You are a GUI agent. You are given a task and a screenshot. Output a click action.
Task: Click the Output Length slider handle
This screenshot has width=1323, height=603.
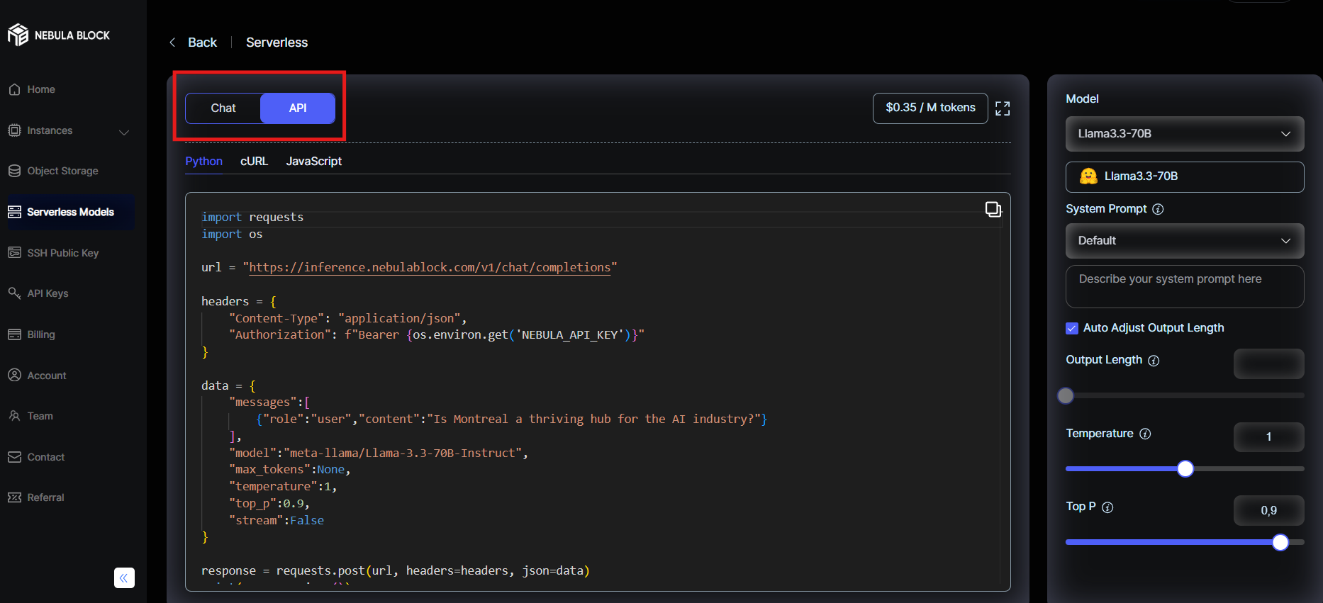pos(1066,395)
